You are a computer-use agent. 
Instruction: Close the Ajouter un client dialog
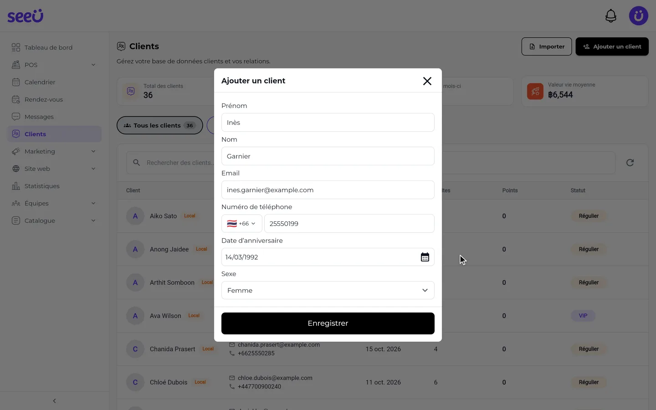point(427,81)
